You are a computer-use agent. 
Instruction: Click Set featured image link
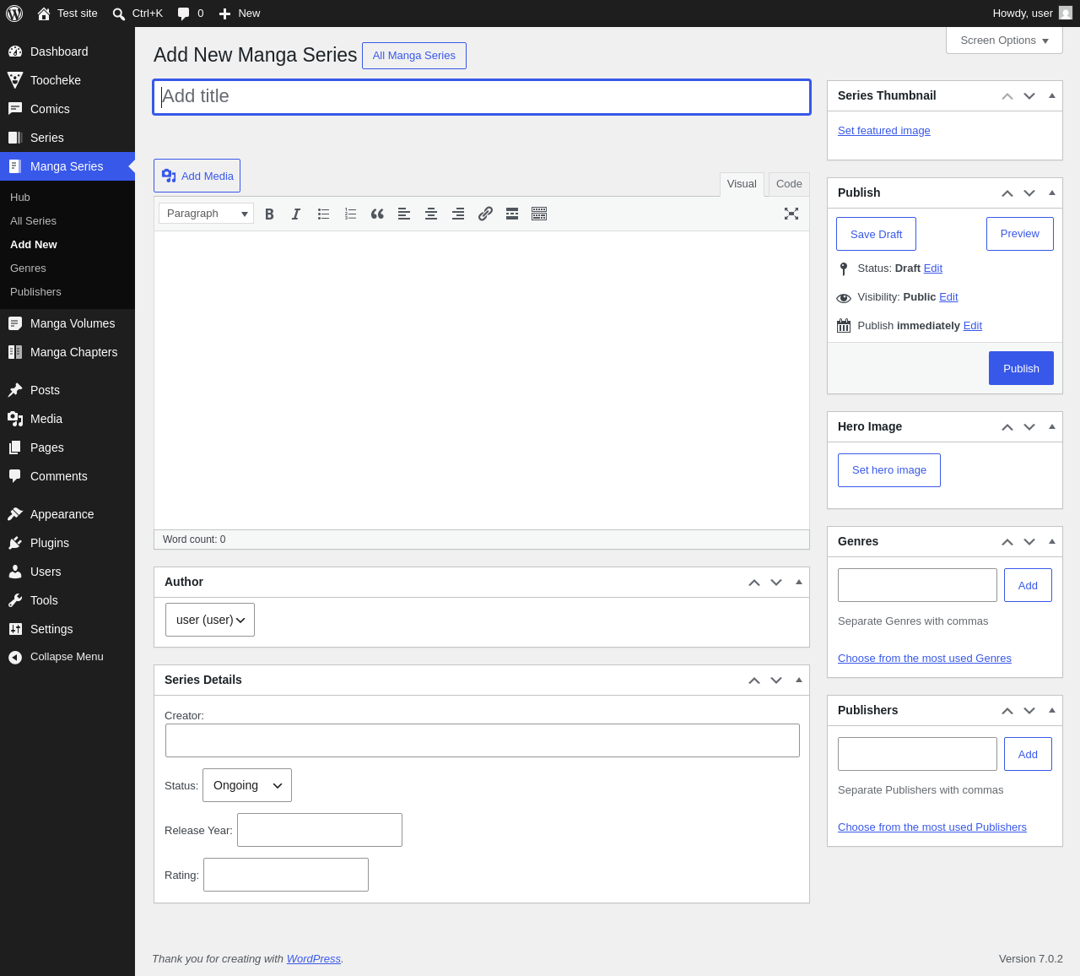pos(884,131)
